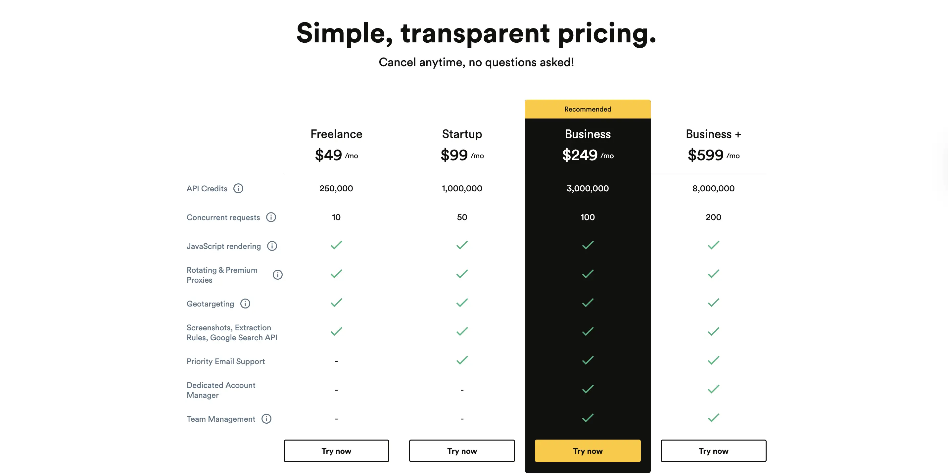The width and height of the screenshot is (948, 474).
Task: Click the Freelance JavaScript rendering checkmark
Action: coord(336,245)
